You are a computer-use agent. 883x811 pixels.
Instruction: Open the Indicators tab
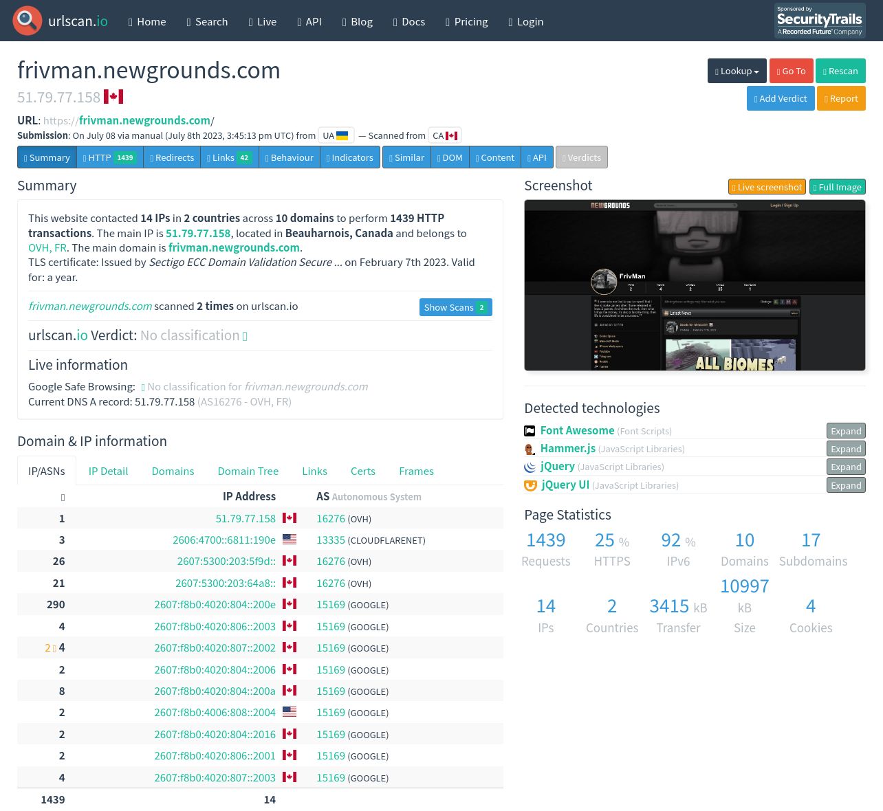click(x=350, y=157)
